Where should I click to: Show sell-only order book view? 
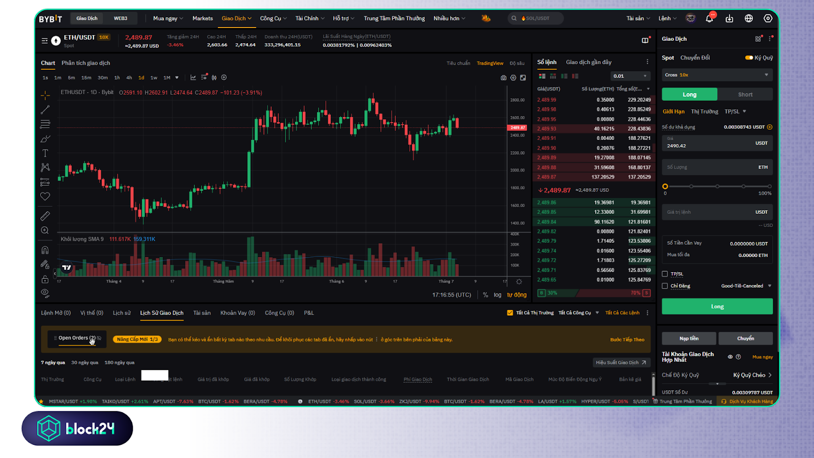coord(575,76)
